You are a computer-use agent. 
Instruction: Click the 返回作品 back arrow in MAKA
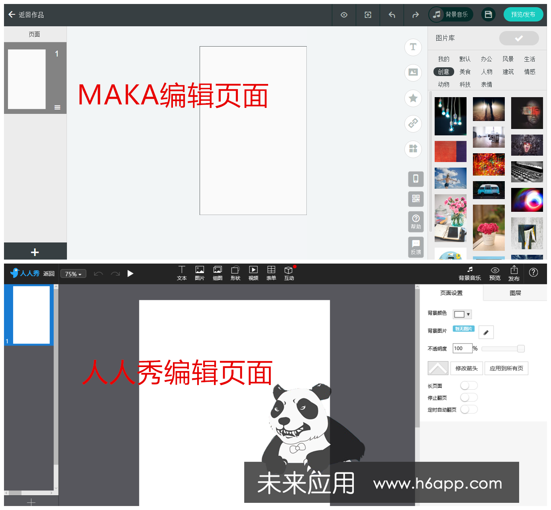point(12,15)
